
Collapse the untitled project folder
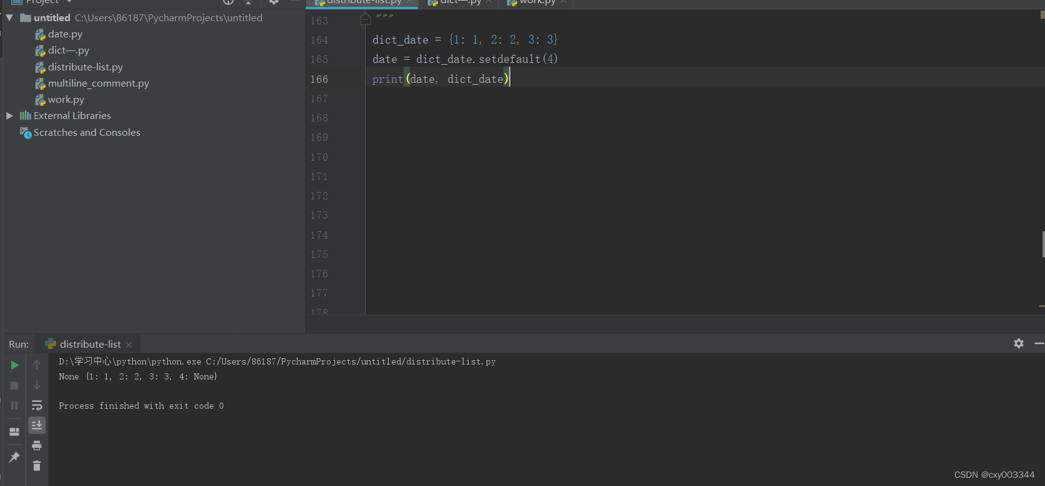[9, 18]
